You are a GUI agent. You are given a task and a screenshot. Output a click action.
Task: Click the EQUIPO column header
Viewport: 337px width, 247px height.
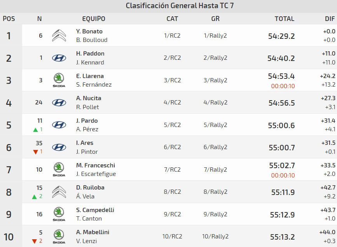pos(94,19)
